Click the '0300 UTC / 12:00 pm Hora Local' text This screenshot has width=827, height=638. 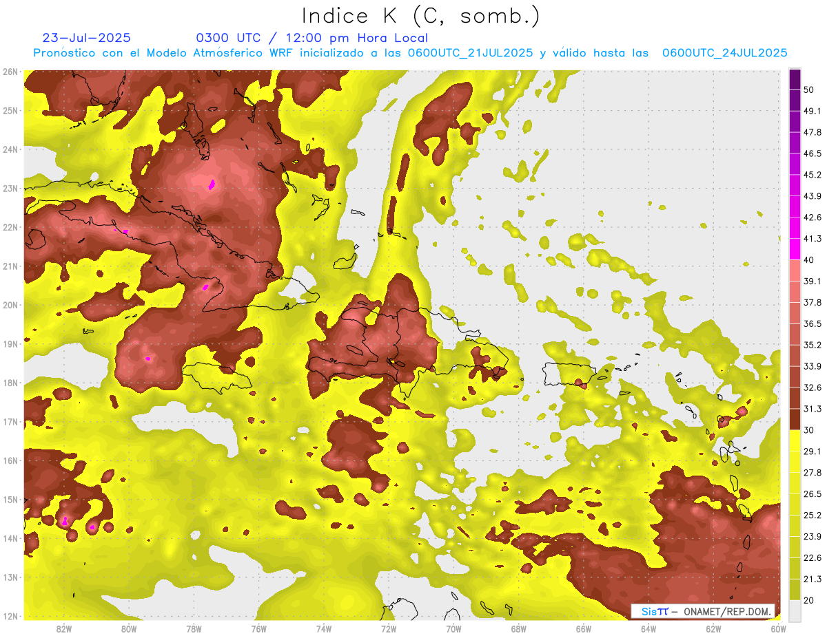pyautogui.click(x=312, y=38)
